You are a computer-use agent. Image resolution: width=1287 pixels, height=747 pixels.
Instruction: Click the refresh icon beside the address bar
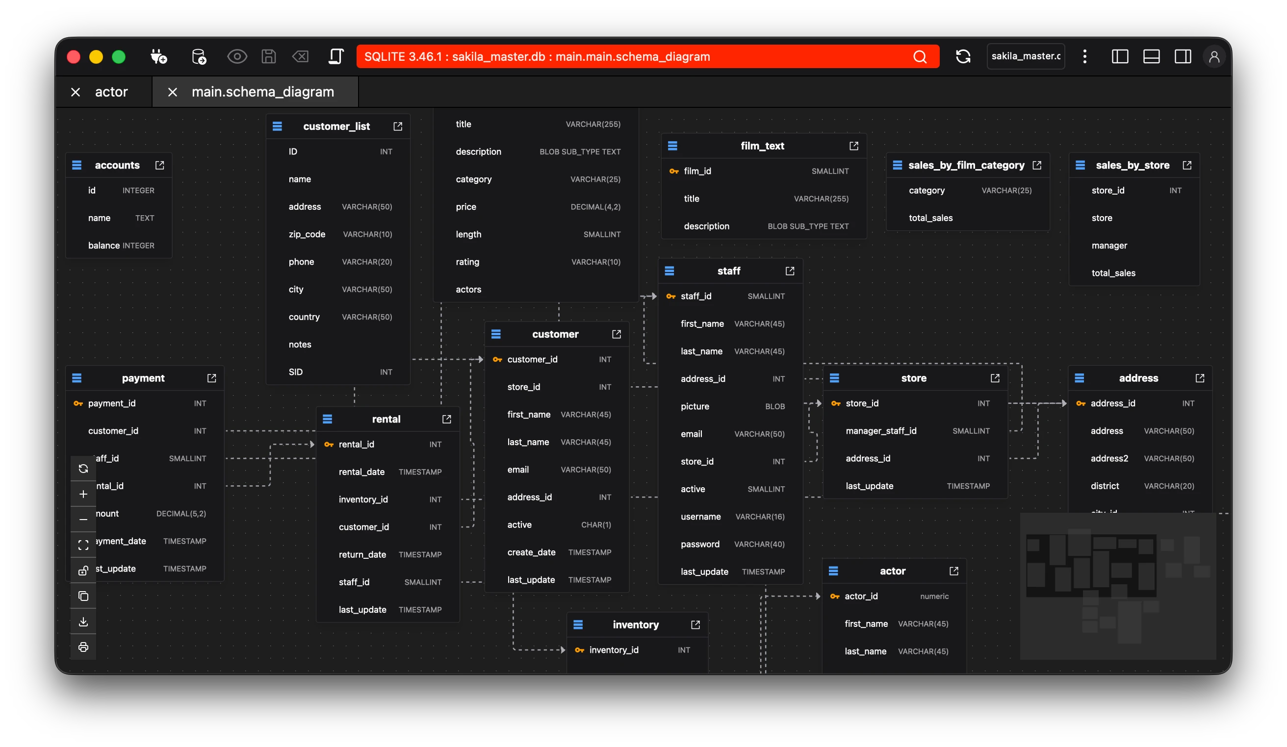[963, 57]
